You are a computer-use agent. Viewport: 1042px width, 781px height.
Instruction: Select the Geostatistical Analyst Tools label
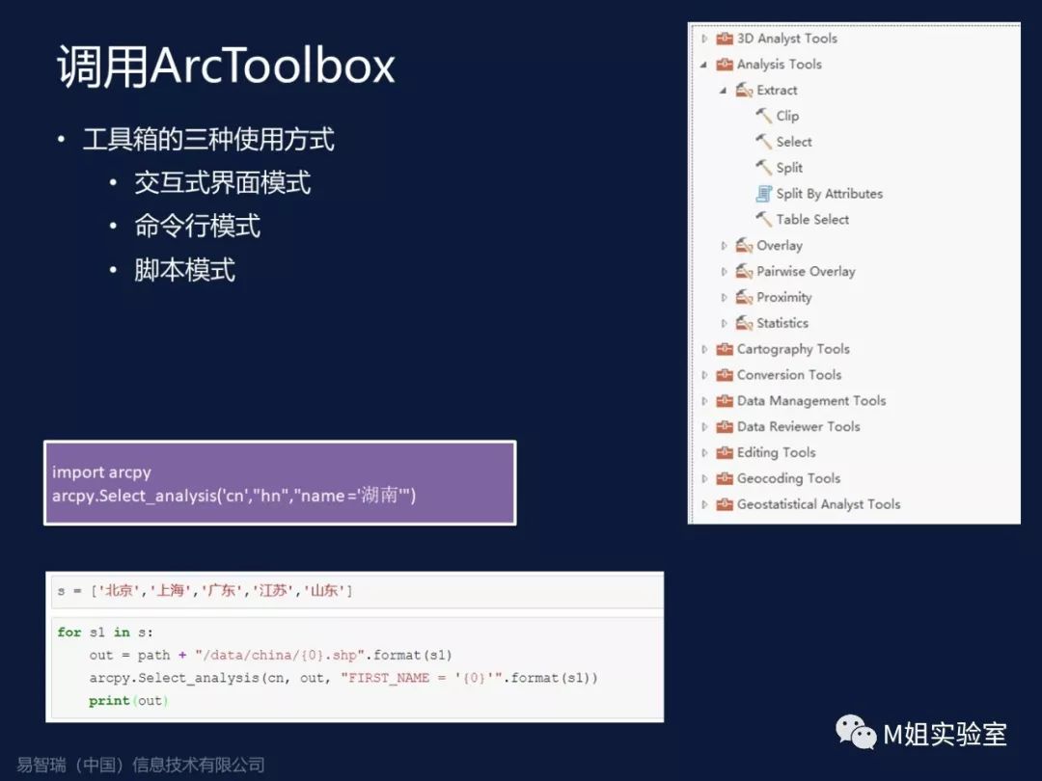(819, 504)
